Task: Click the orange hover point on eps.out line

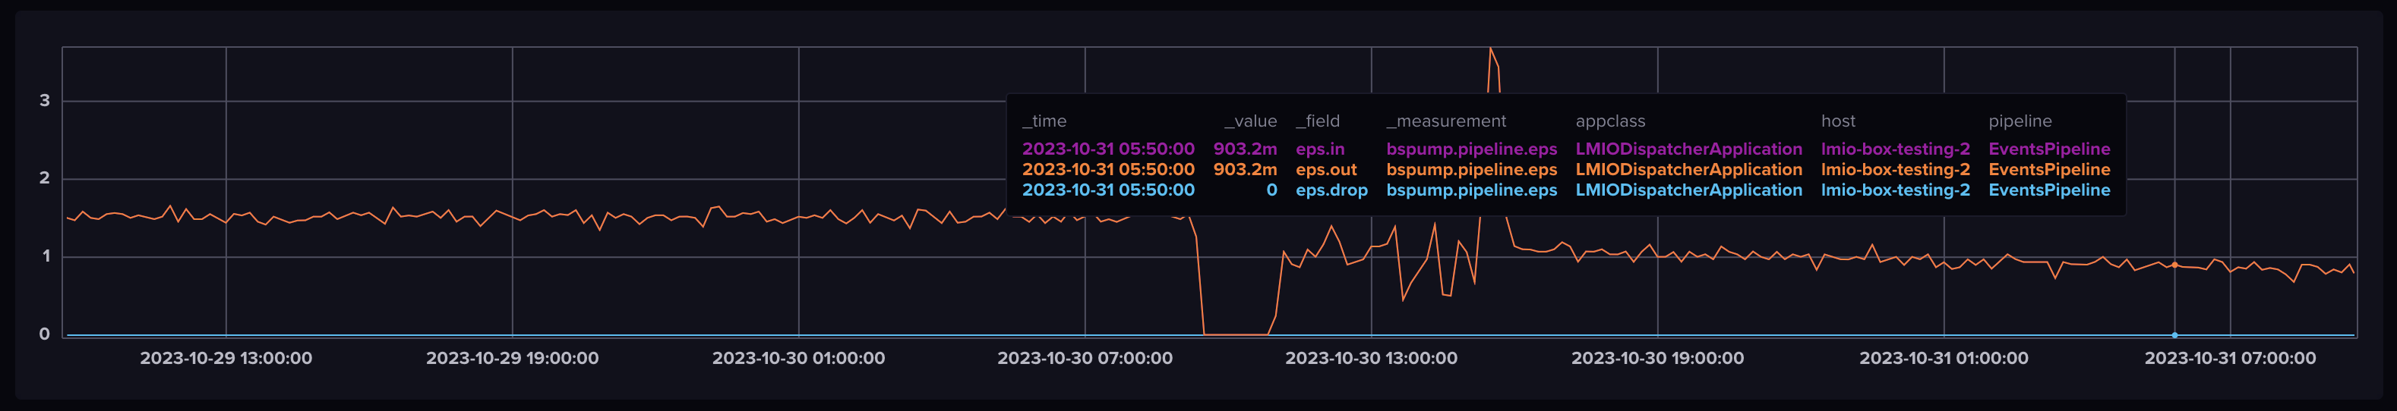Action: point(2174,265)
